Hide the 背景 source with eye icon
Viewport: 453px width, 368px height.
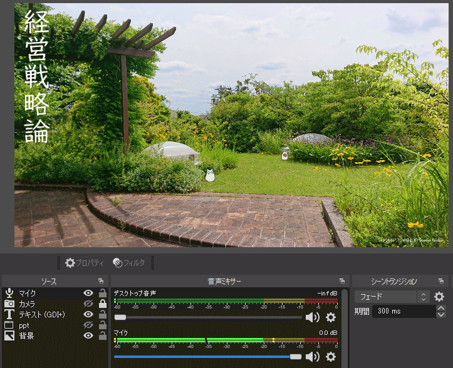click(88, 335)
